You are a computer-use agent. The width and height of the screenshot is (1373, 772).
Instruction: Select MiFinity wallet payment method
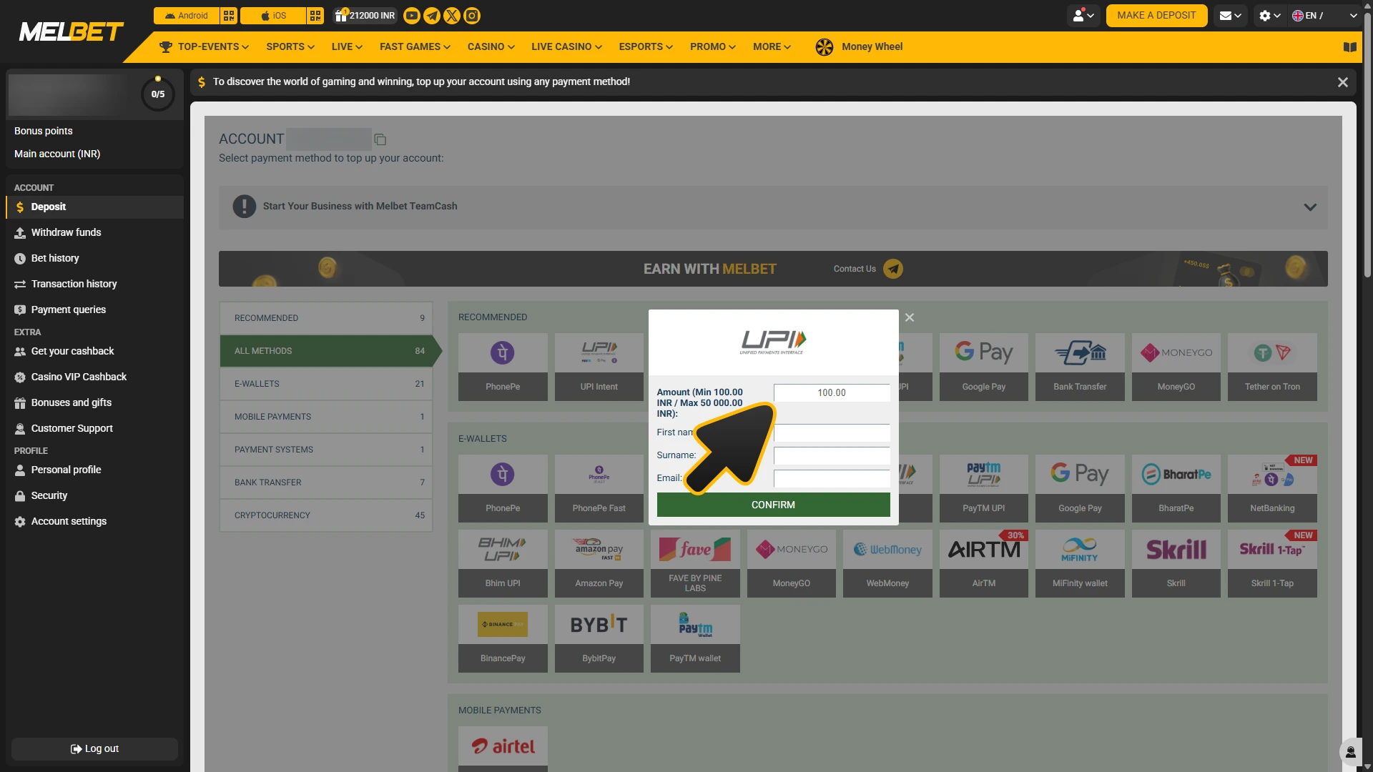click(x=1080, y=563)
